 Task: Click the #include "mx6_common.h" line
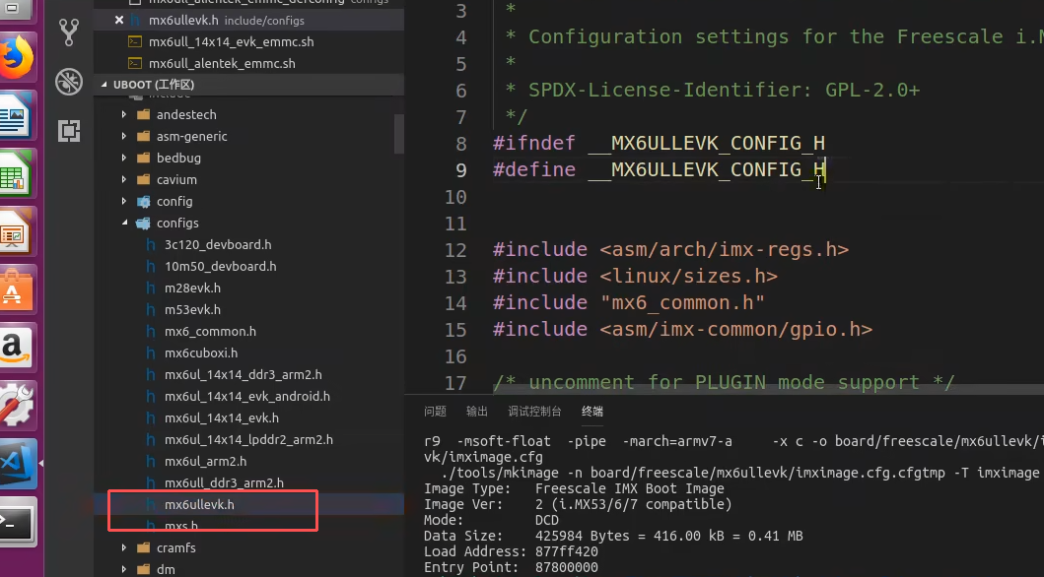(629, 302)
